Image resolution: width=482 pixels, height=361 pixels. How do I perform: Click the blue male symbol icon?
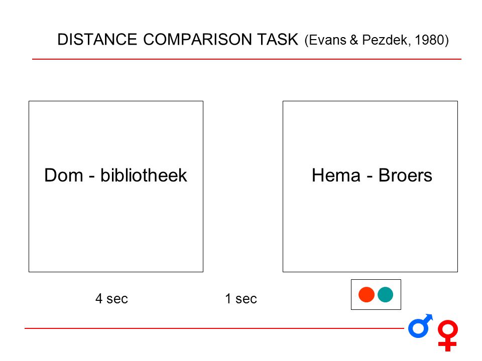(x=420, y=326)
